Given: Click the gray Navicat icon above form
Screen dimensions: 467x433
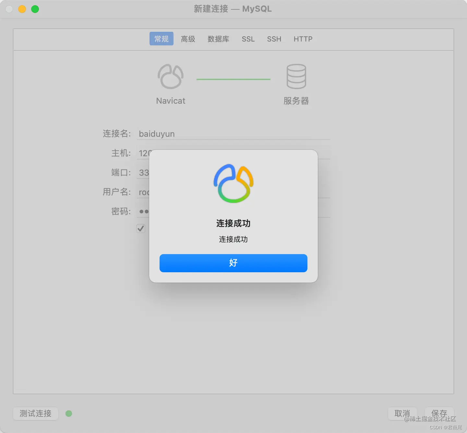Looking at the screenshot, I should 171,76.
